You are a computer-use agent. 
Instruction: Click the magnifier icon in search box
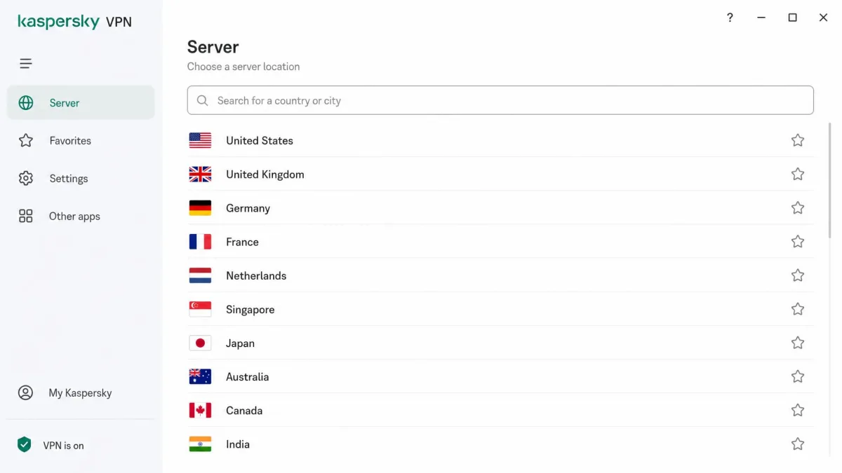coord(203,101)
